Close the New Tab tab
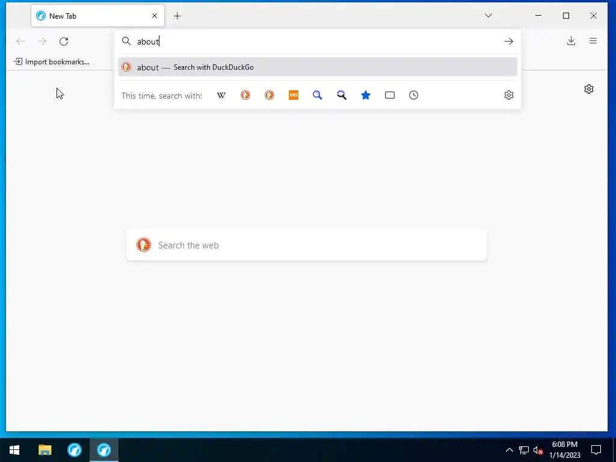616x462 pixels. point(155,16)
